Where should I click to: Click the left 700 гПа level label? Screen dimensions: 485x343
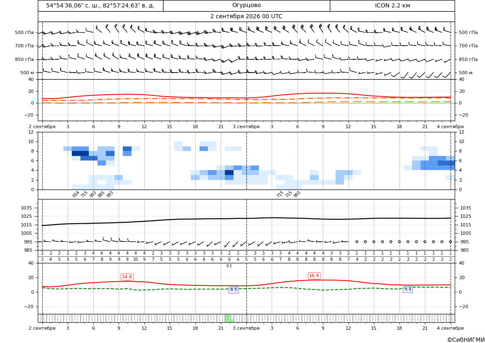click(24, 46)
